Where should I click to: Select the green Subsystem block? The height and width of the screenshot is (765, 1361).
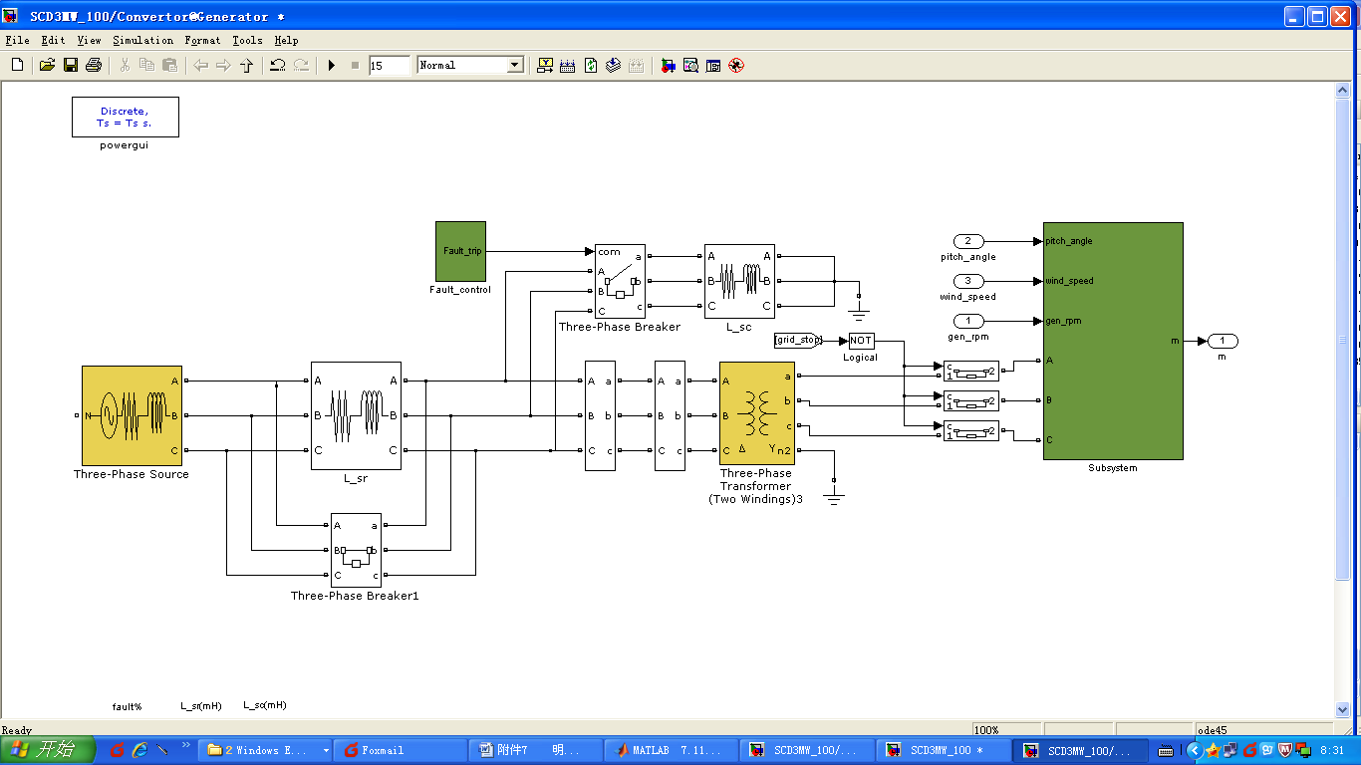[1113, 341]
